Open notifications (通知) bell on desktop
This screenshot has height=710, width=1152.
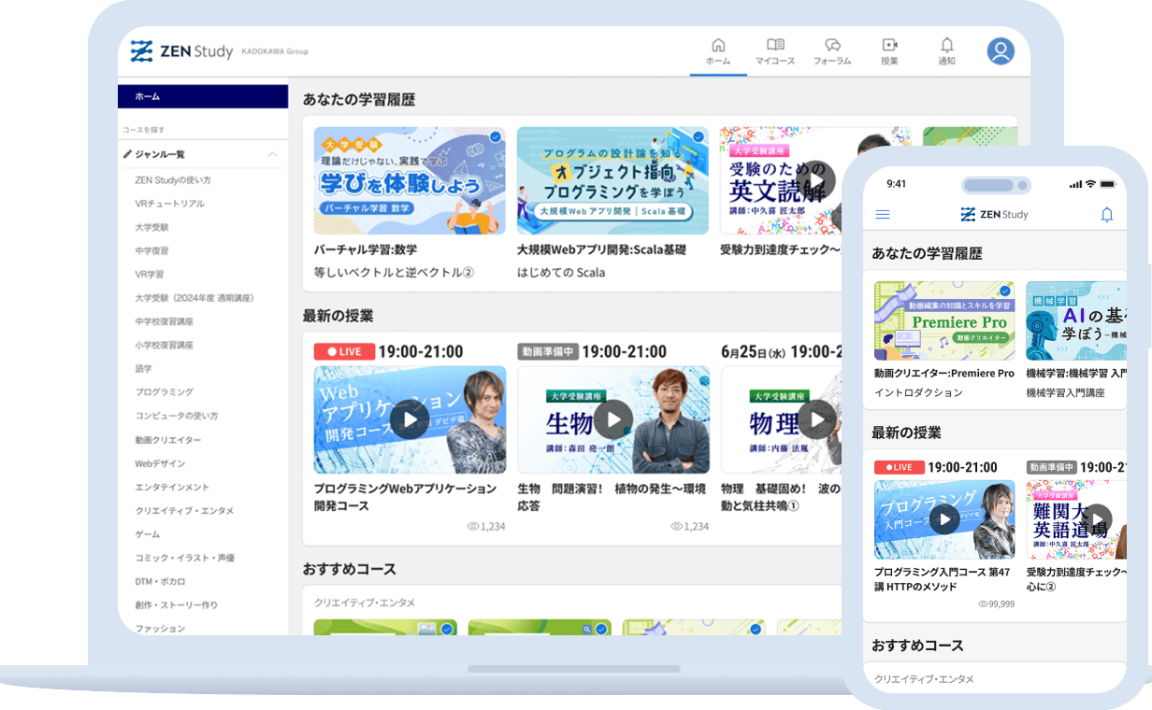pyautogui.click(x=946, y=46)
